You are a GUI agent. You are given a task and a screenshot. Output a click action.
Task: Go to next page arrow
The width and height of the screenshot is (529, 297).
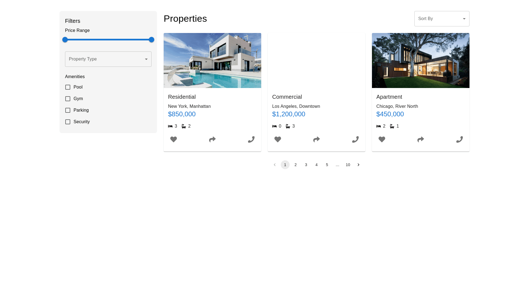click(x=358, y=165)
